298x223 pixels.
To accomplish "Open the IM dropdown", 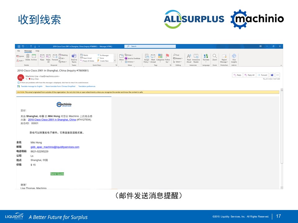I will click(62, 58).
